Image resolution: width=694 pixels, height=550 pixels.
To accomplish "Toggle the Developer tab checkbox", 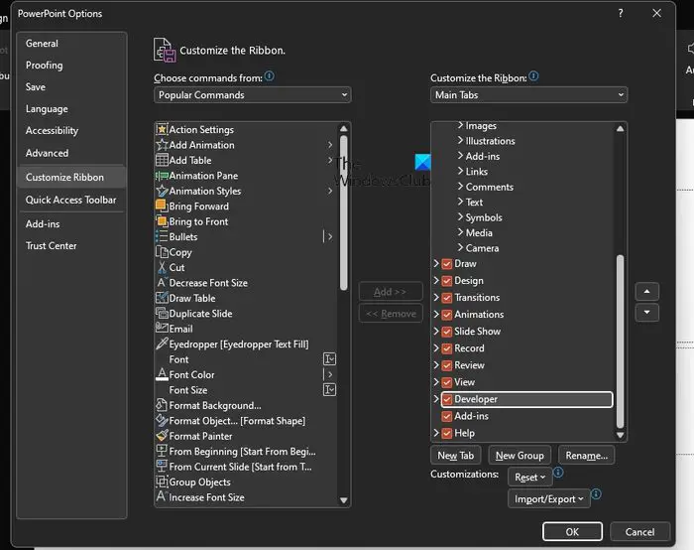I will click(447, 399).
